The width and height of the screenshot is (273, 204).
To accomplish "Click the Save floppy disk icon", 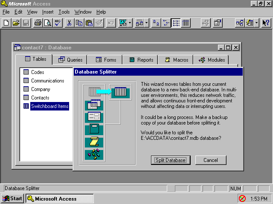I will (26, 23).
